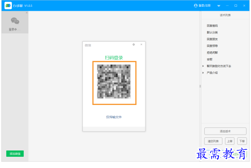
Task: Click the 添加话术 button
Action: 225,131
